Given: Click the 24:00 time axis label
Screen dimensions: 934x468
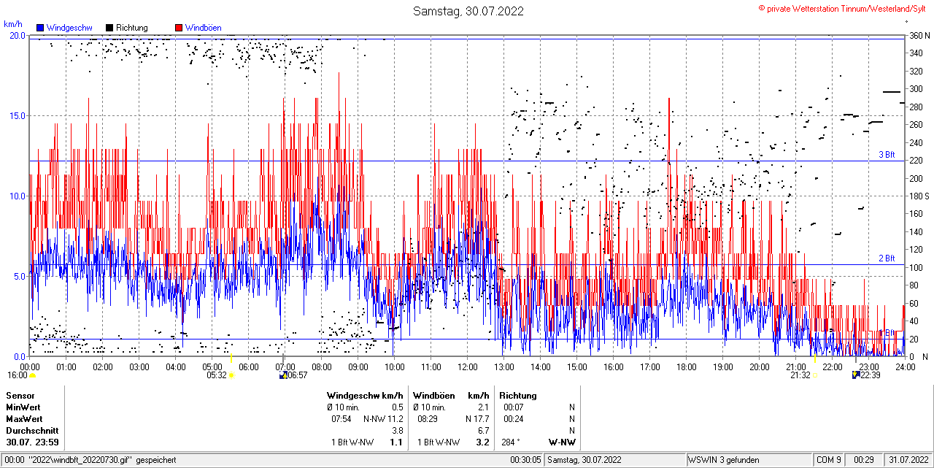Looking at the screenshot, I should click(x=905, y=367).
